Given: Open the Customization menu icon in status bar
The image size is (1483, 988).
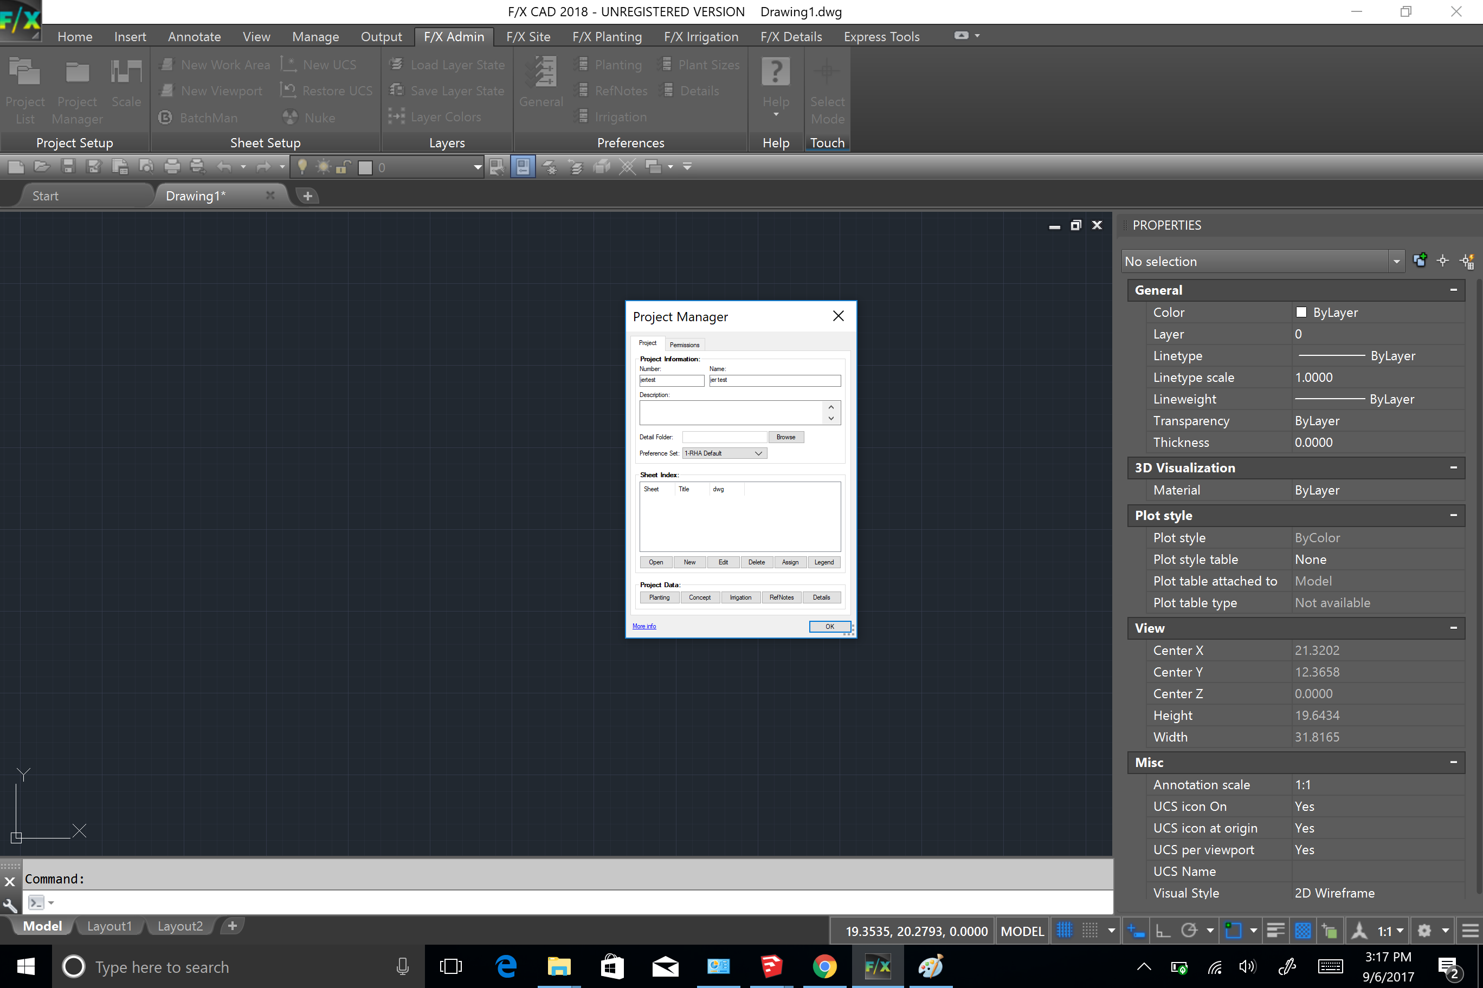Looking at the screenshot, I should pyautogui.click(x=1470, y=931).
